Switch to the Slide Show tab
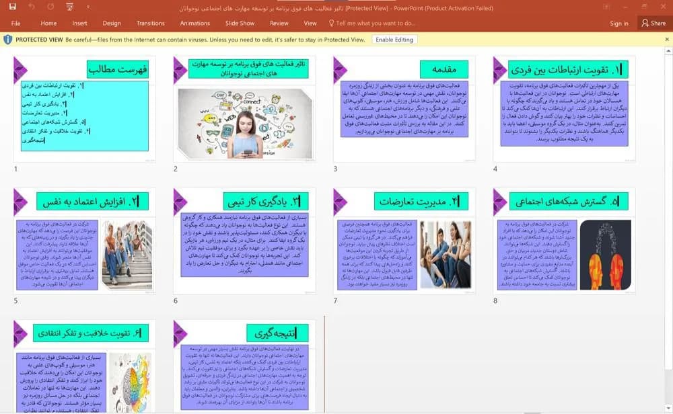This screenshot has width=673, height=414. tap(240, 23)
